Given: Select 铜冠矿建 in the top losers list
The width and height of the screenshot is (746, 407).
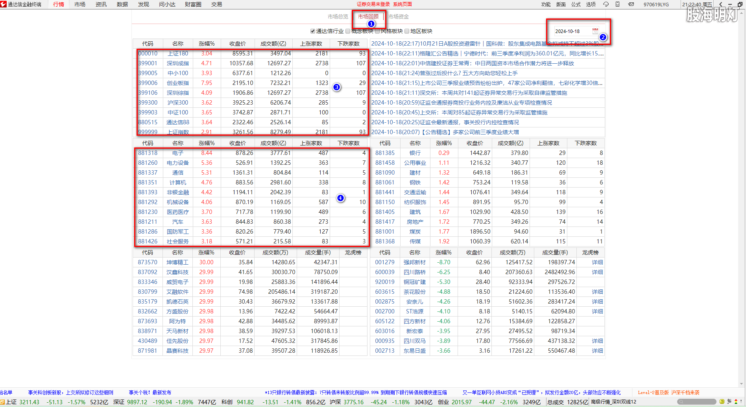Looking at the screenshot, I should 415,282.
